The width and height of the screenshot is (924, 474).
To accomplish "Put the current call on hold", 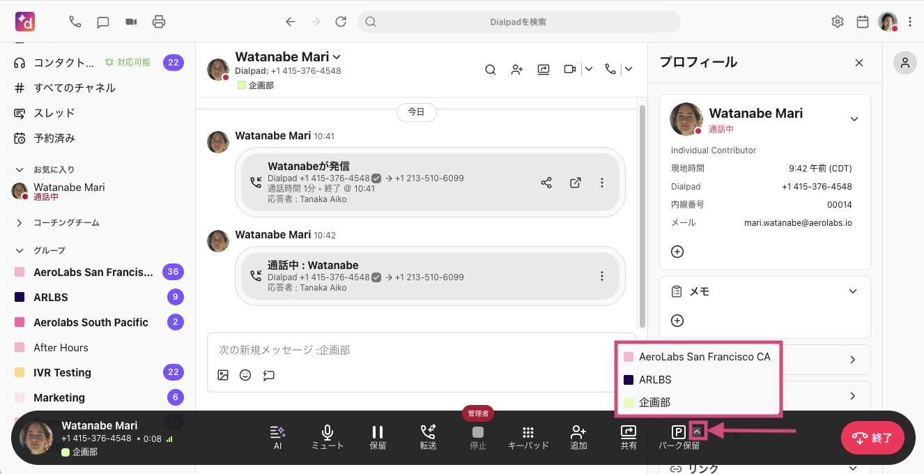I will [x=378, y=433].
